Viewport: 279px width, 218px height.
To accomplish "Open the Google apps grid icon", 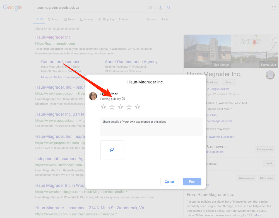I will click(x=274, y=8).
